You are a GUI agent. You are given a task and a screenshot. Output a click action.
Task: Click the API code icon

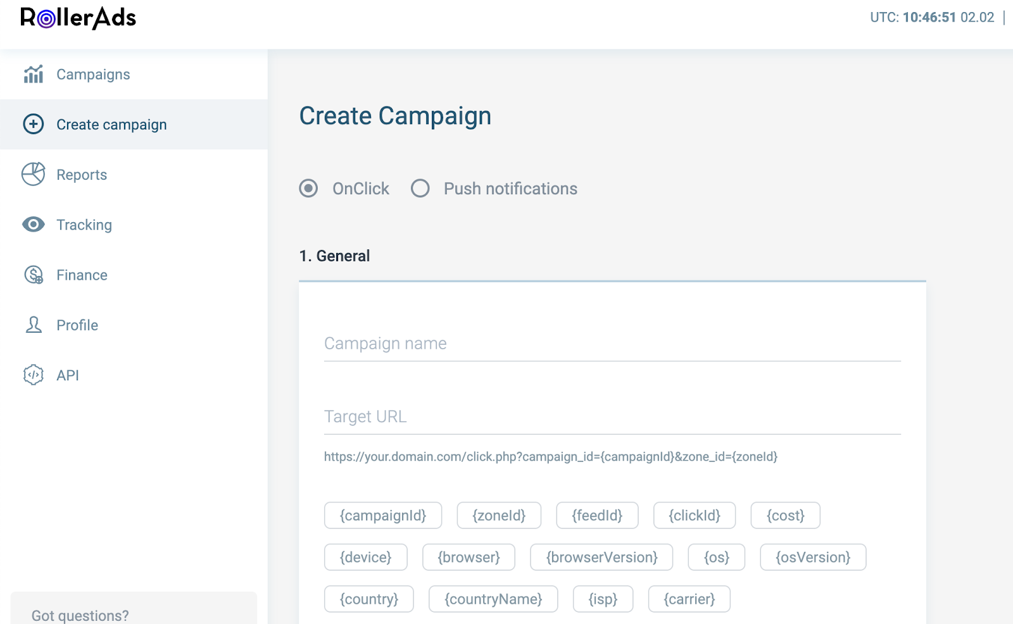point(34,375)
